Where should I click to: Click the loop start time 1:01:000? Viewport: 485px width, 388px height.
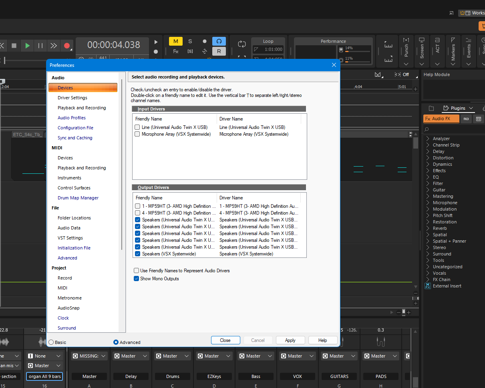(x=274, y=49)
